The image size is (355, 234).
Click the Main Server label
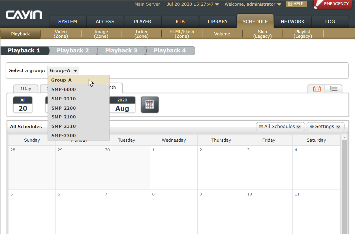click(x=147, y=4)
